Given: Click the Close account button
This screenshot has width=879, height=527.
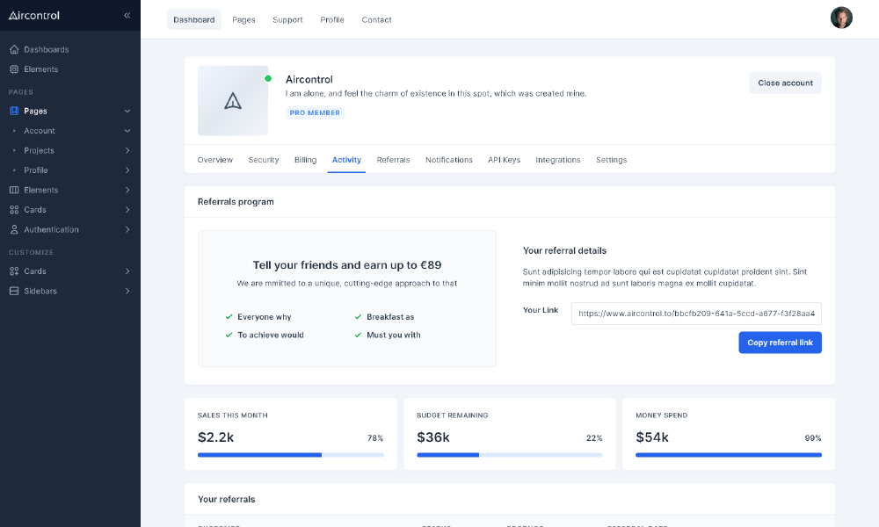Looking at the screenshot, I should coord(785,83).
